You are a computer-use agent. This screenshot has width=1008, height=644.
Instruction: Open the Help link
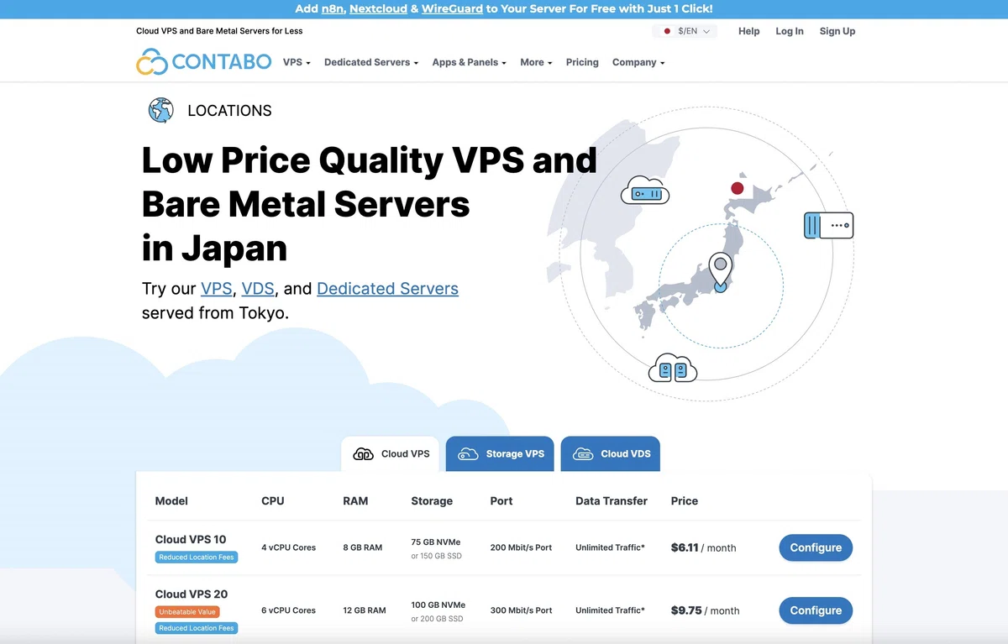(x=749, y=31)
